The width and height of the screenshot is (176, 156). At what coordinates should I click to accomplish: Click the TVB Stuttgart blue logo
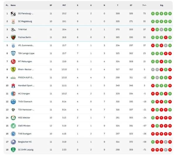coord(13,134)
